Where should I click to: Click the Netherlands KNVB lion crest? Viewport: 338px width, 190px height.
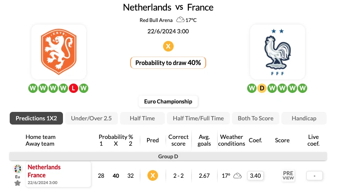[x=59, y=52]
